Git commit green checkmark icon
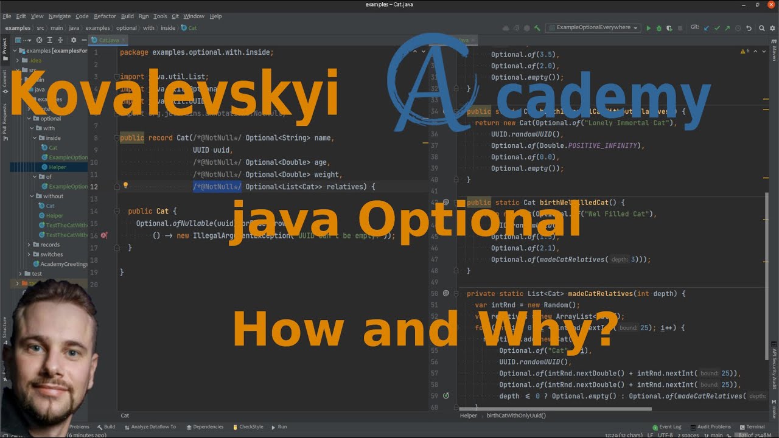Image resolution: width=779 pixels, height=438 pixels. (717, 28)
